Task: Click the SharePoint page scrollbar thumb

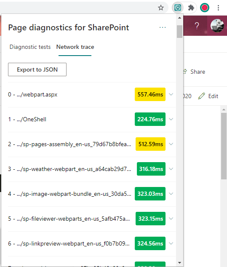Action: point(224,146)
